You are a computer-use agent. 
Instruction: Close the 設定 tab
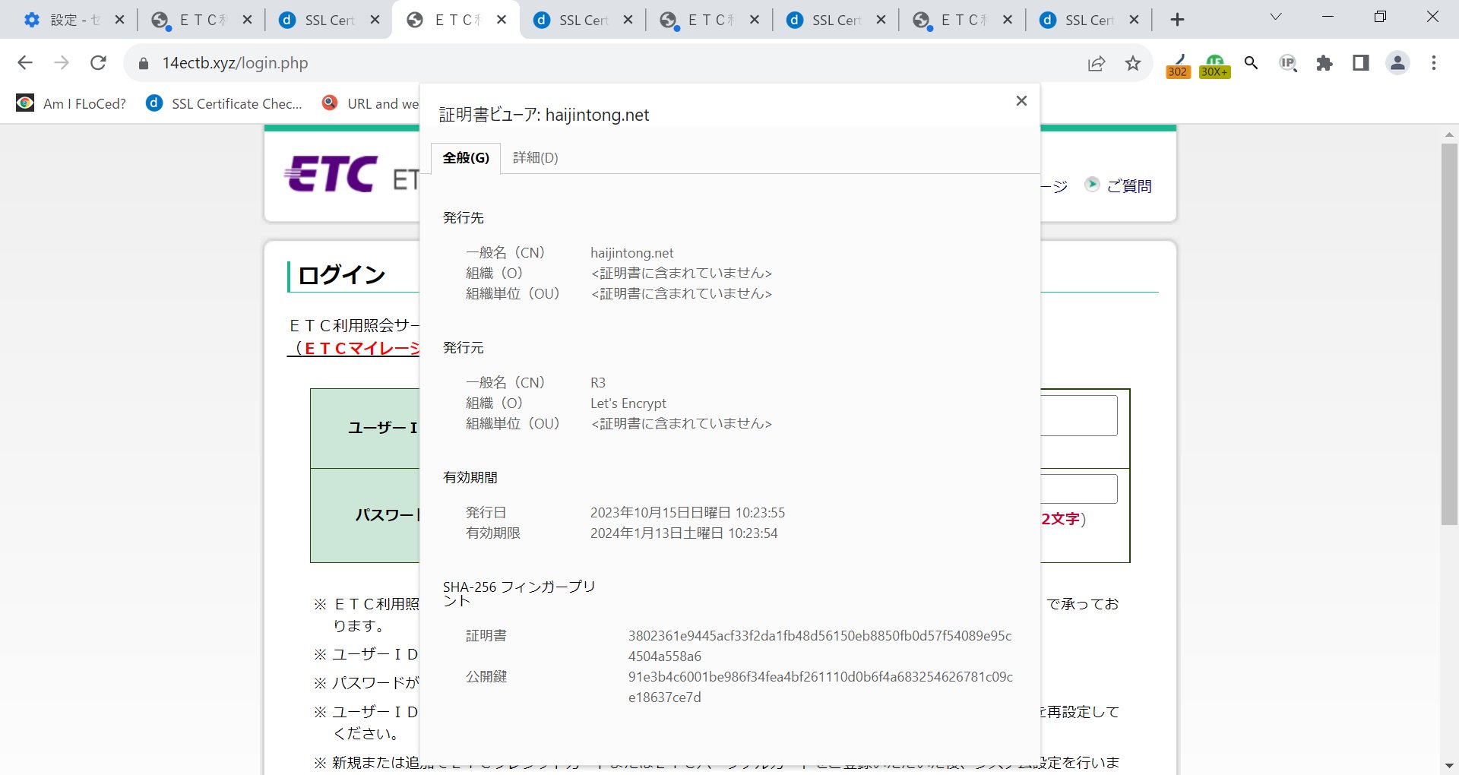click(119, 20)
